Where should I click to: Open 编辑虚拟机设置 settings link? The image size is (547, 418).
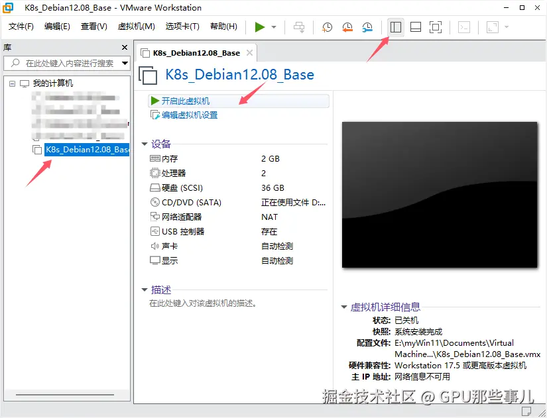(189, 114)
